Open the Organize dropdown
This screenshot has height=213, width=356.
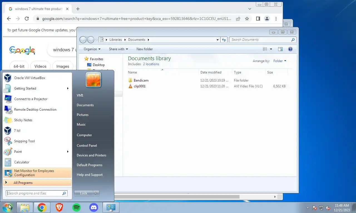(x=92, y=49)
